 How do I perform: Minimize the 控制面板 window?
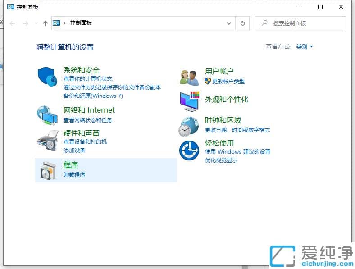(x=300, y=7)
